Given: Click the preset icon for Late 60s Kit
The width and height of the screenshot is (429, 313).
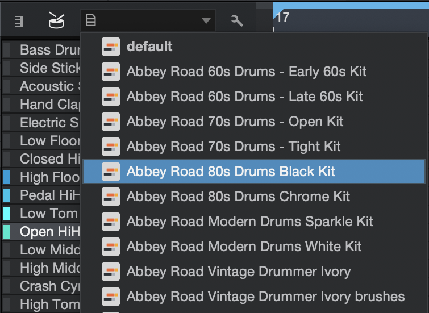Looking at the screenshot, I should 111,97.
